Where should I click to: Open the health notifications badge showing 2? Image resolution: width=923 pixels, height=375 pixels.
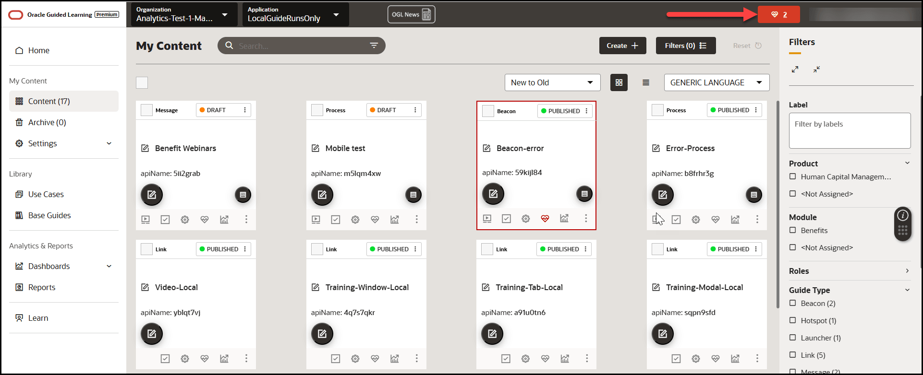point(778,14)
